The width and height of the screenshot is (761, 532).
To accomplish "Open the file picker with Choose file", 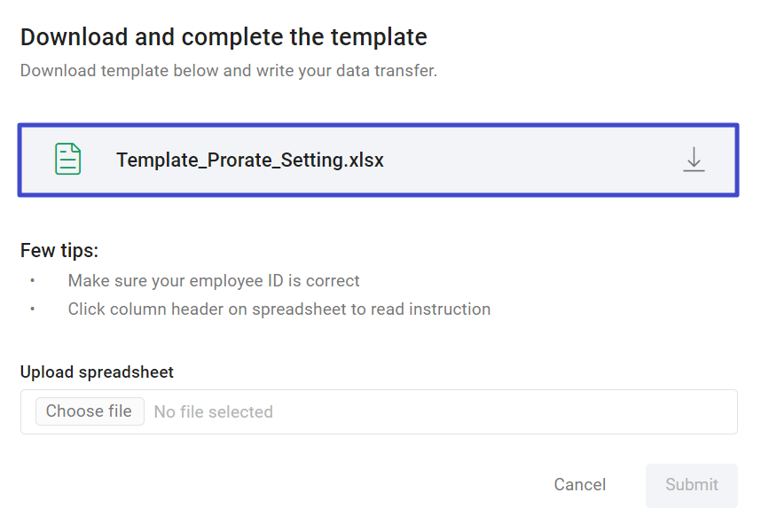I will pos(89,411).
